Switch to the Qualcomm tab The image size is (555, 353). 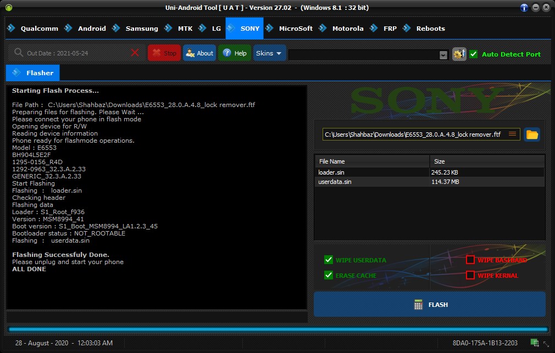(32, 29)
